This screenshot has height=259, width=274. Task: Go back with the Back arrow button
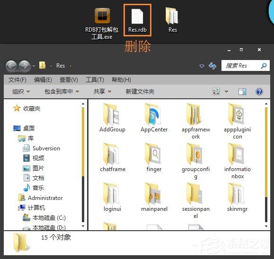pos(11,66)
